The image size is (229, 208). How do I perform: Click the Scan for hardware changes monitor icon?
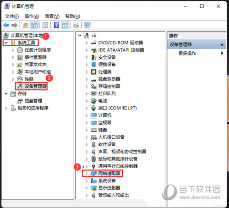tap(87, 25)
